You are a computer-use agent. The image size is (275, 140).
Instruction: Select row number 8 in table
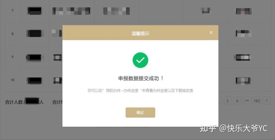pyautogui.click(x=12, y=34)
